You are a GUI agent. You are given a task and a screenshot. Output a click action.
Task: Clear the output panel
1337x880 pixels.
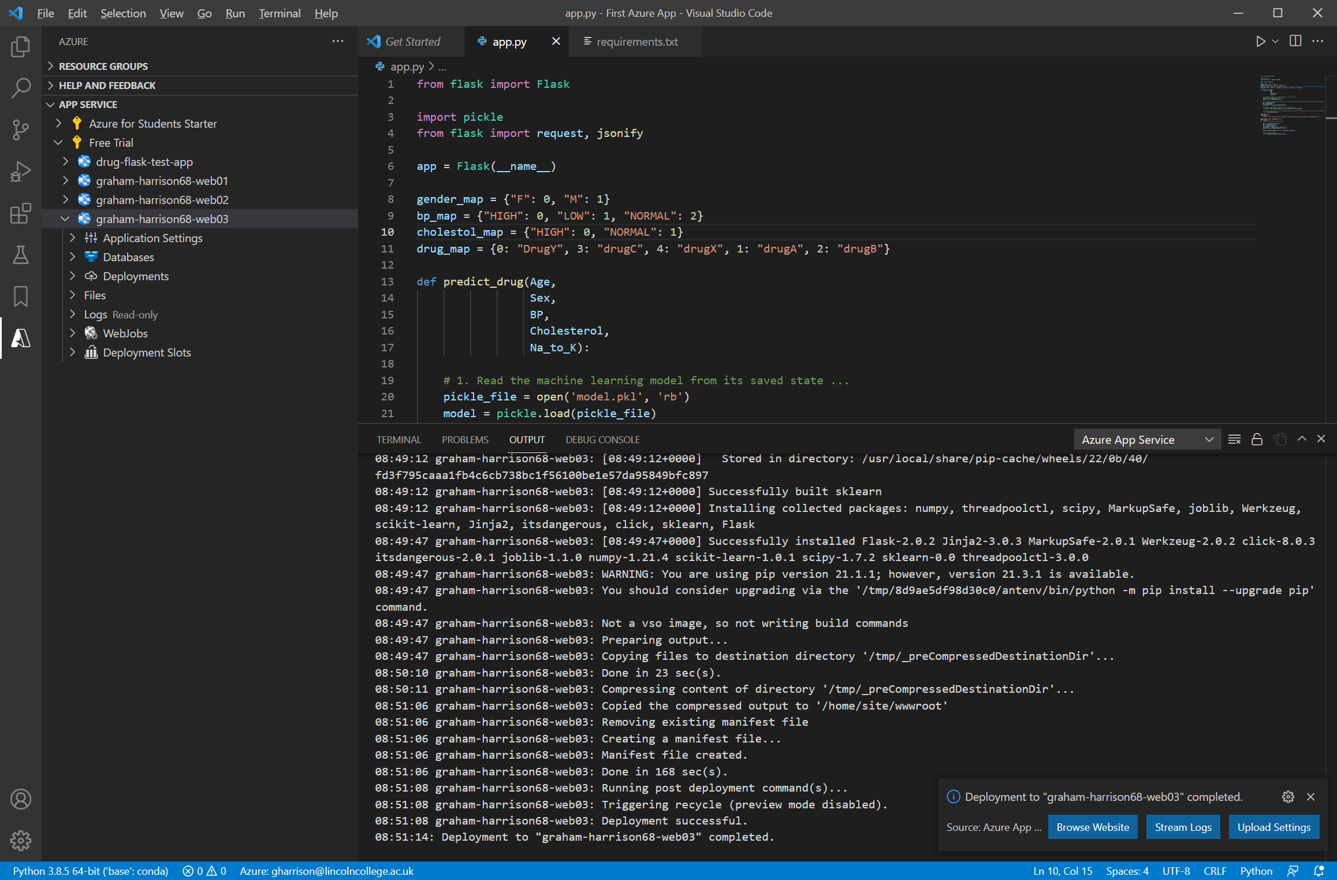(x=1234, y=440)
